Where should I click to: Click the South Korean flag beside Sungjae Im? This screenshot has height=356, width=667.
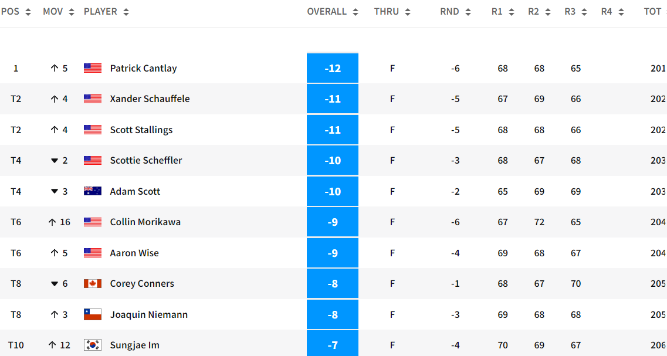(93, 345)
